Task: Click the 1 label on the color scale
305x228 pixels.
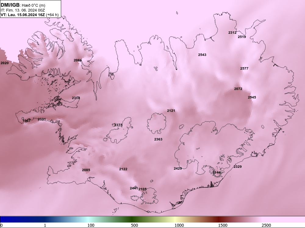Action: [45, 225]
